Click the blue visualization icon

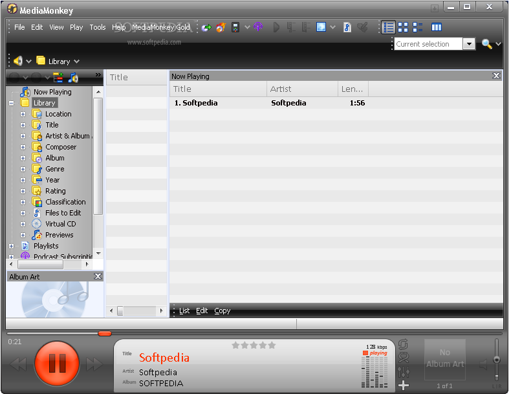(x=321, y=27)
